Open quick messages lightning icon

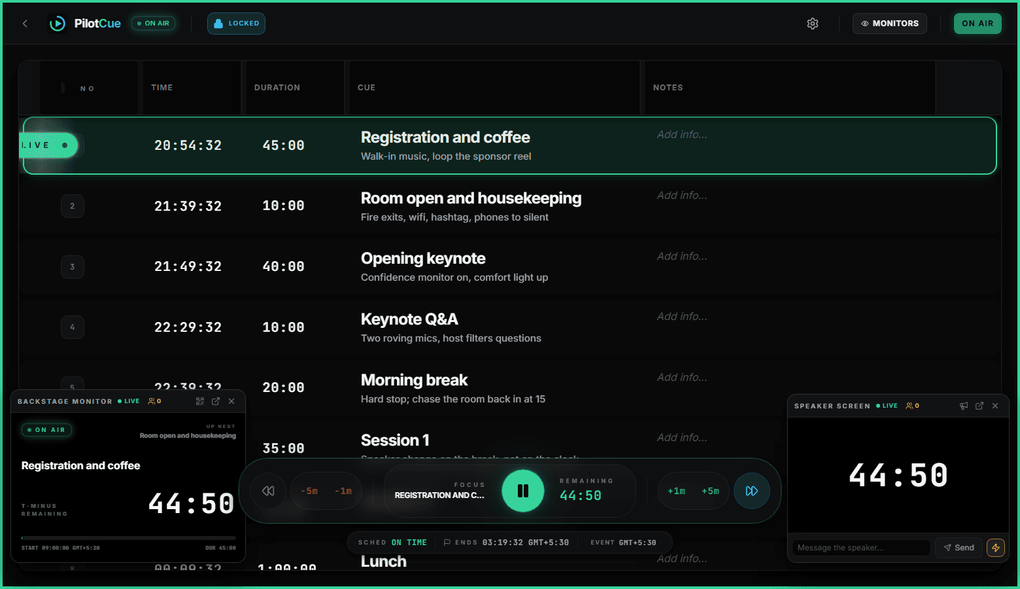(x=996, y=548)
